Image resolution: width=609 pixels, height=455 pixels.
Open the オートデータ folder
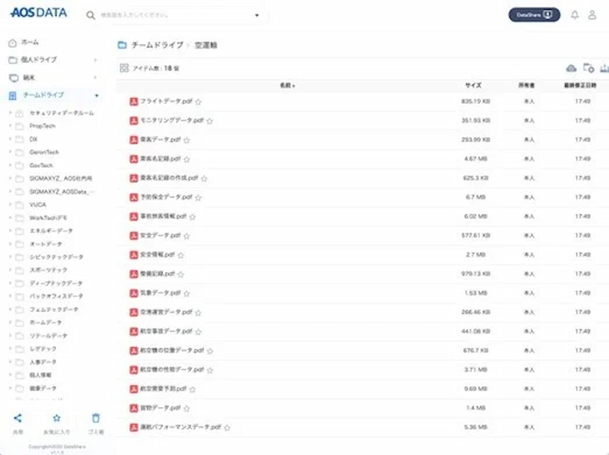pyautogui.click(x=46, y=244)
